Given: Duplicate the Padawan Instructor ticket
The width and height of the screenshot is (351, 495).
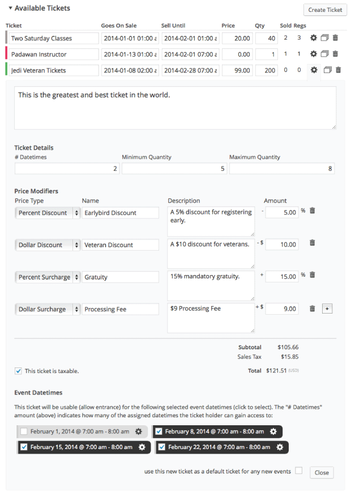Looking at the screenshot, I should pos(324,54).
